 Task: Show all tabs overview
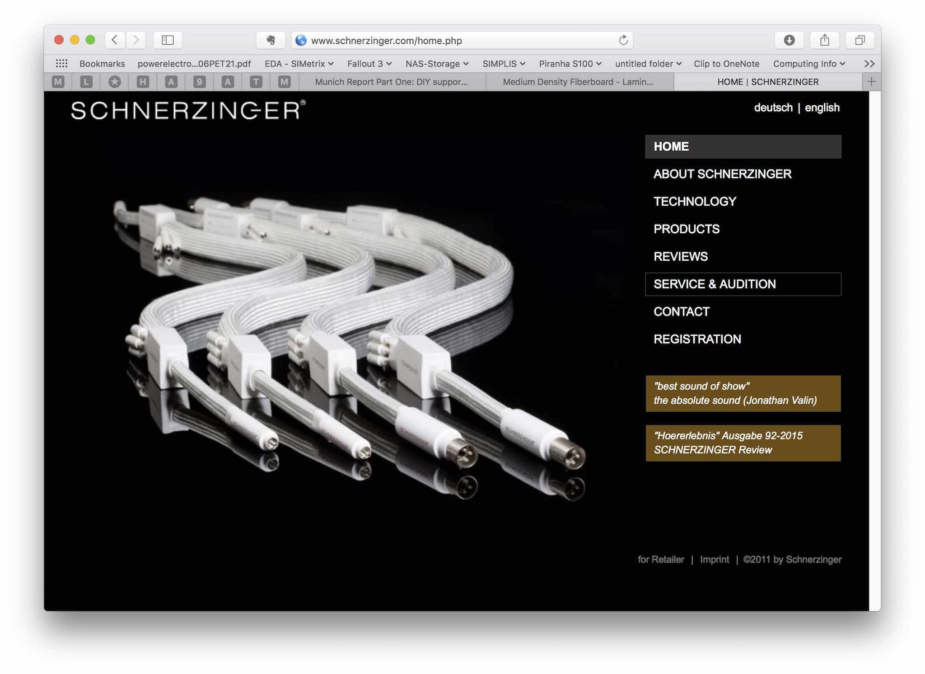pos(860,40)
